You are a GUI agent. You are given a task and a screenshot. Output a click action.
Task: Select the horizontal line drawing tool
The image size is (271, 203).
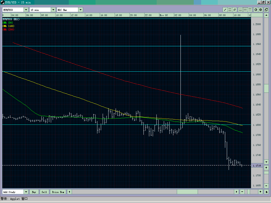(230, 10)
